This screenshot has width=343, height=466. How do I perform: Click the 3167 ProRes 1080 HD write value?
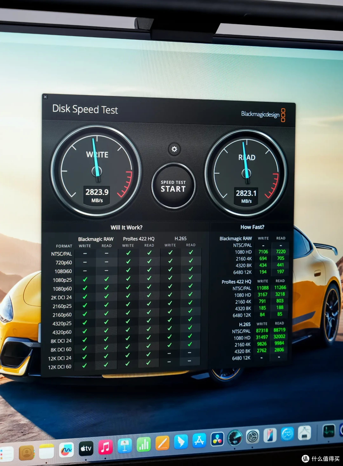tap(262, 295)
